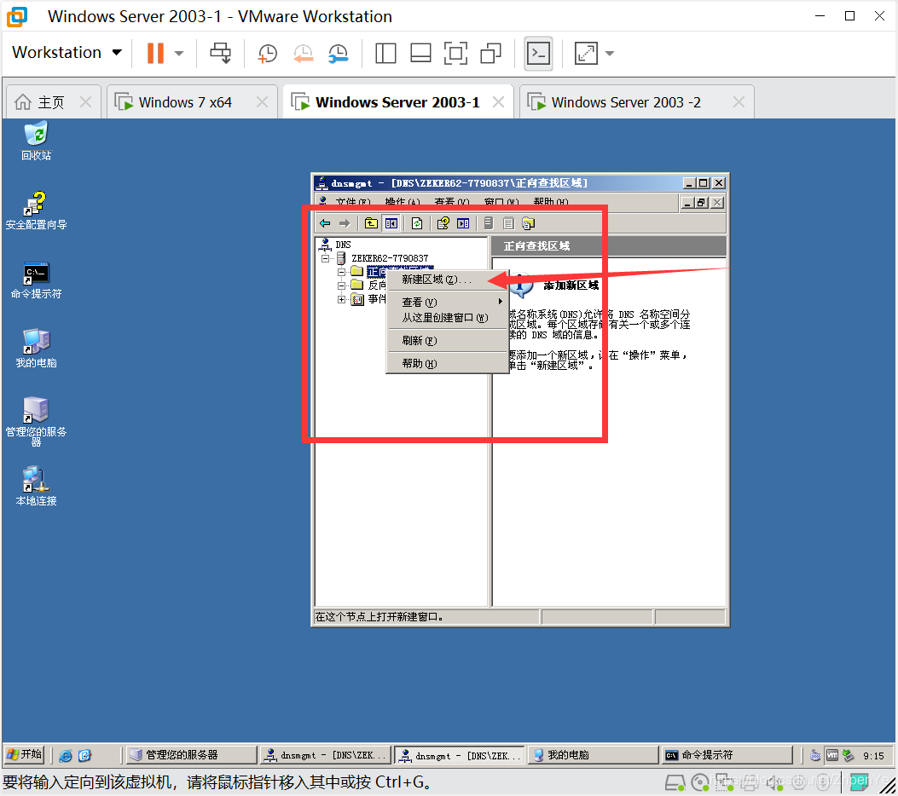This screenshot has width=898, height=796.
Task: Collapse the highlighted 正向 folder node
Action: 341,272
